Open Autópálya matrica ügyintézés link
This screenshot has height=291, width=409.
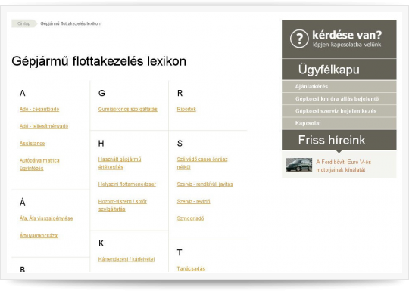[39, 164]
